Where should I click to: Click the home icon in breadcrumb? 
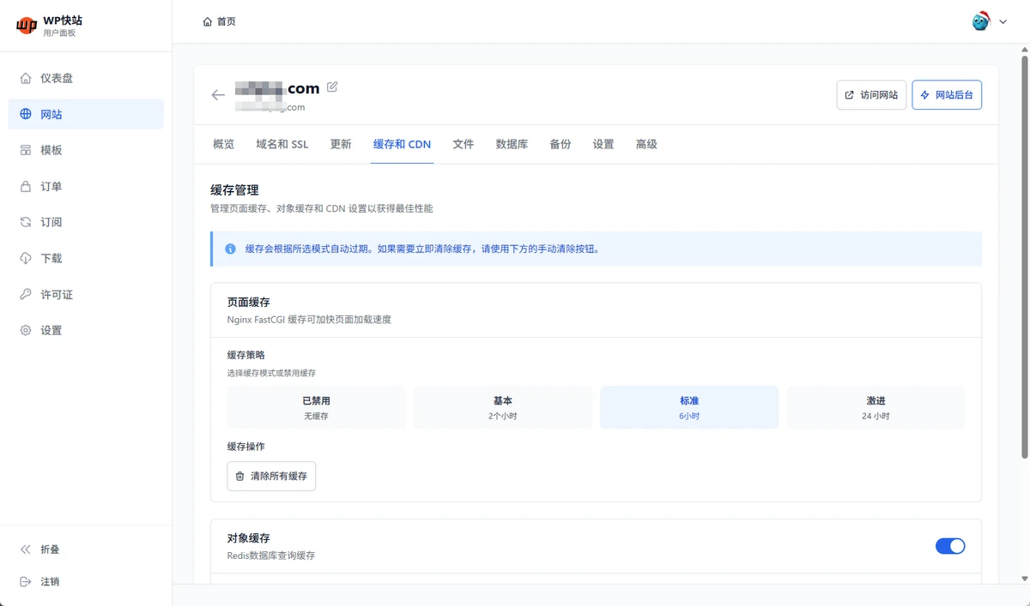207,21
